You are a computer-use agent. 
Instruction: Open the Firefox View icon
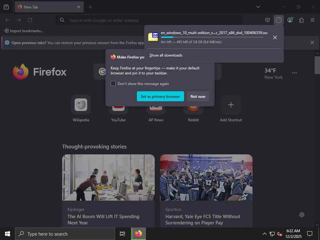pos(6,7)
